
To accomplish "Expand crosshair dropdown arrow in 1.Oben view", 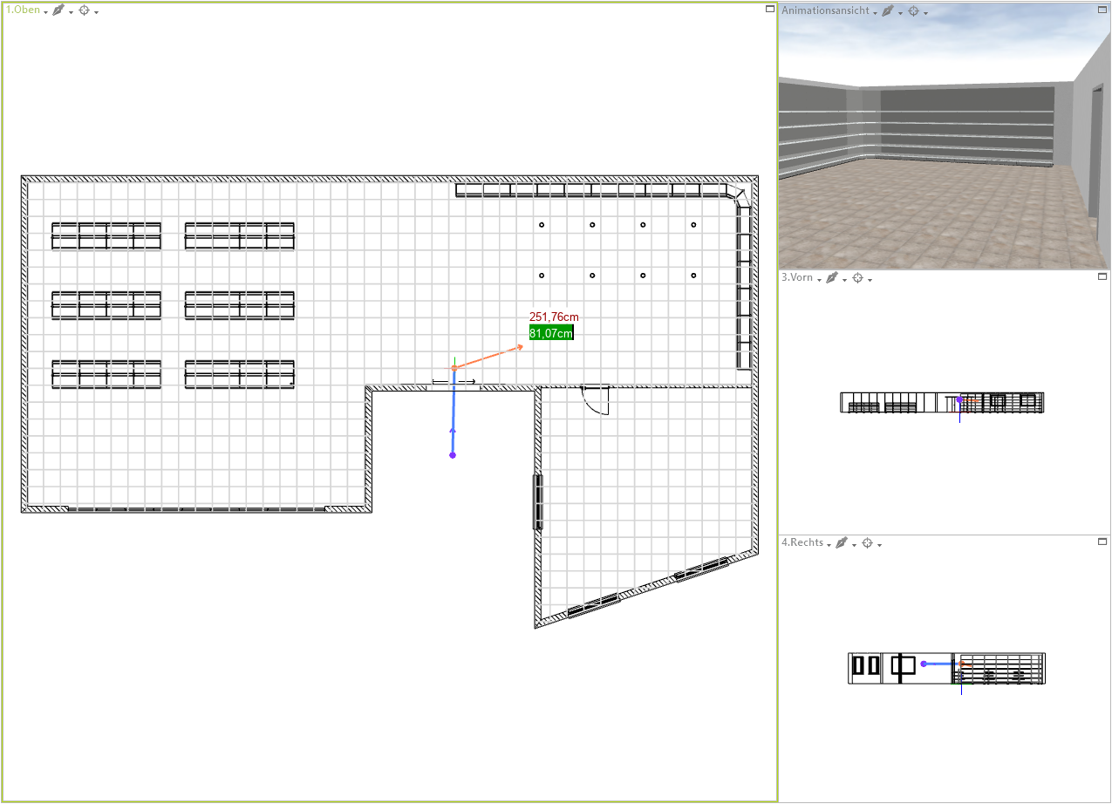I will 96,12.
